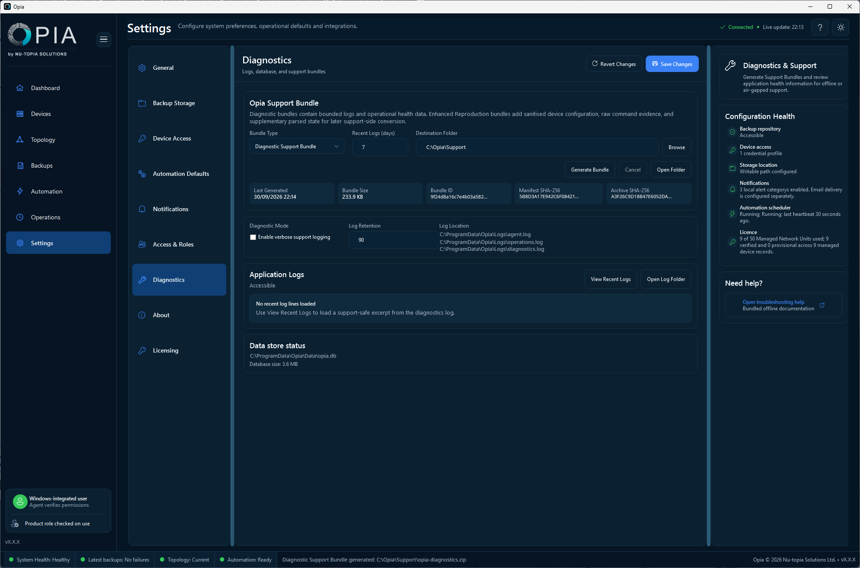
Task: Open the help question mark icon
Action: 820,27
